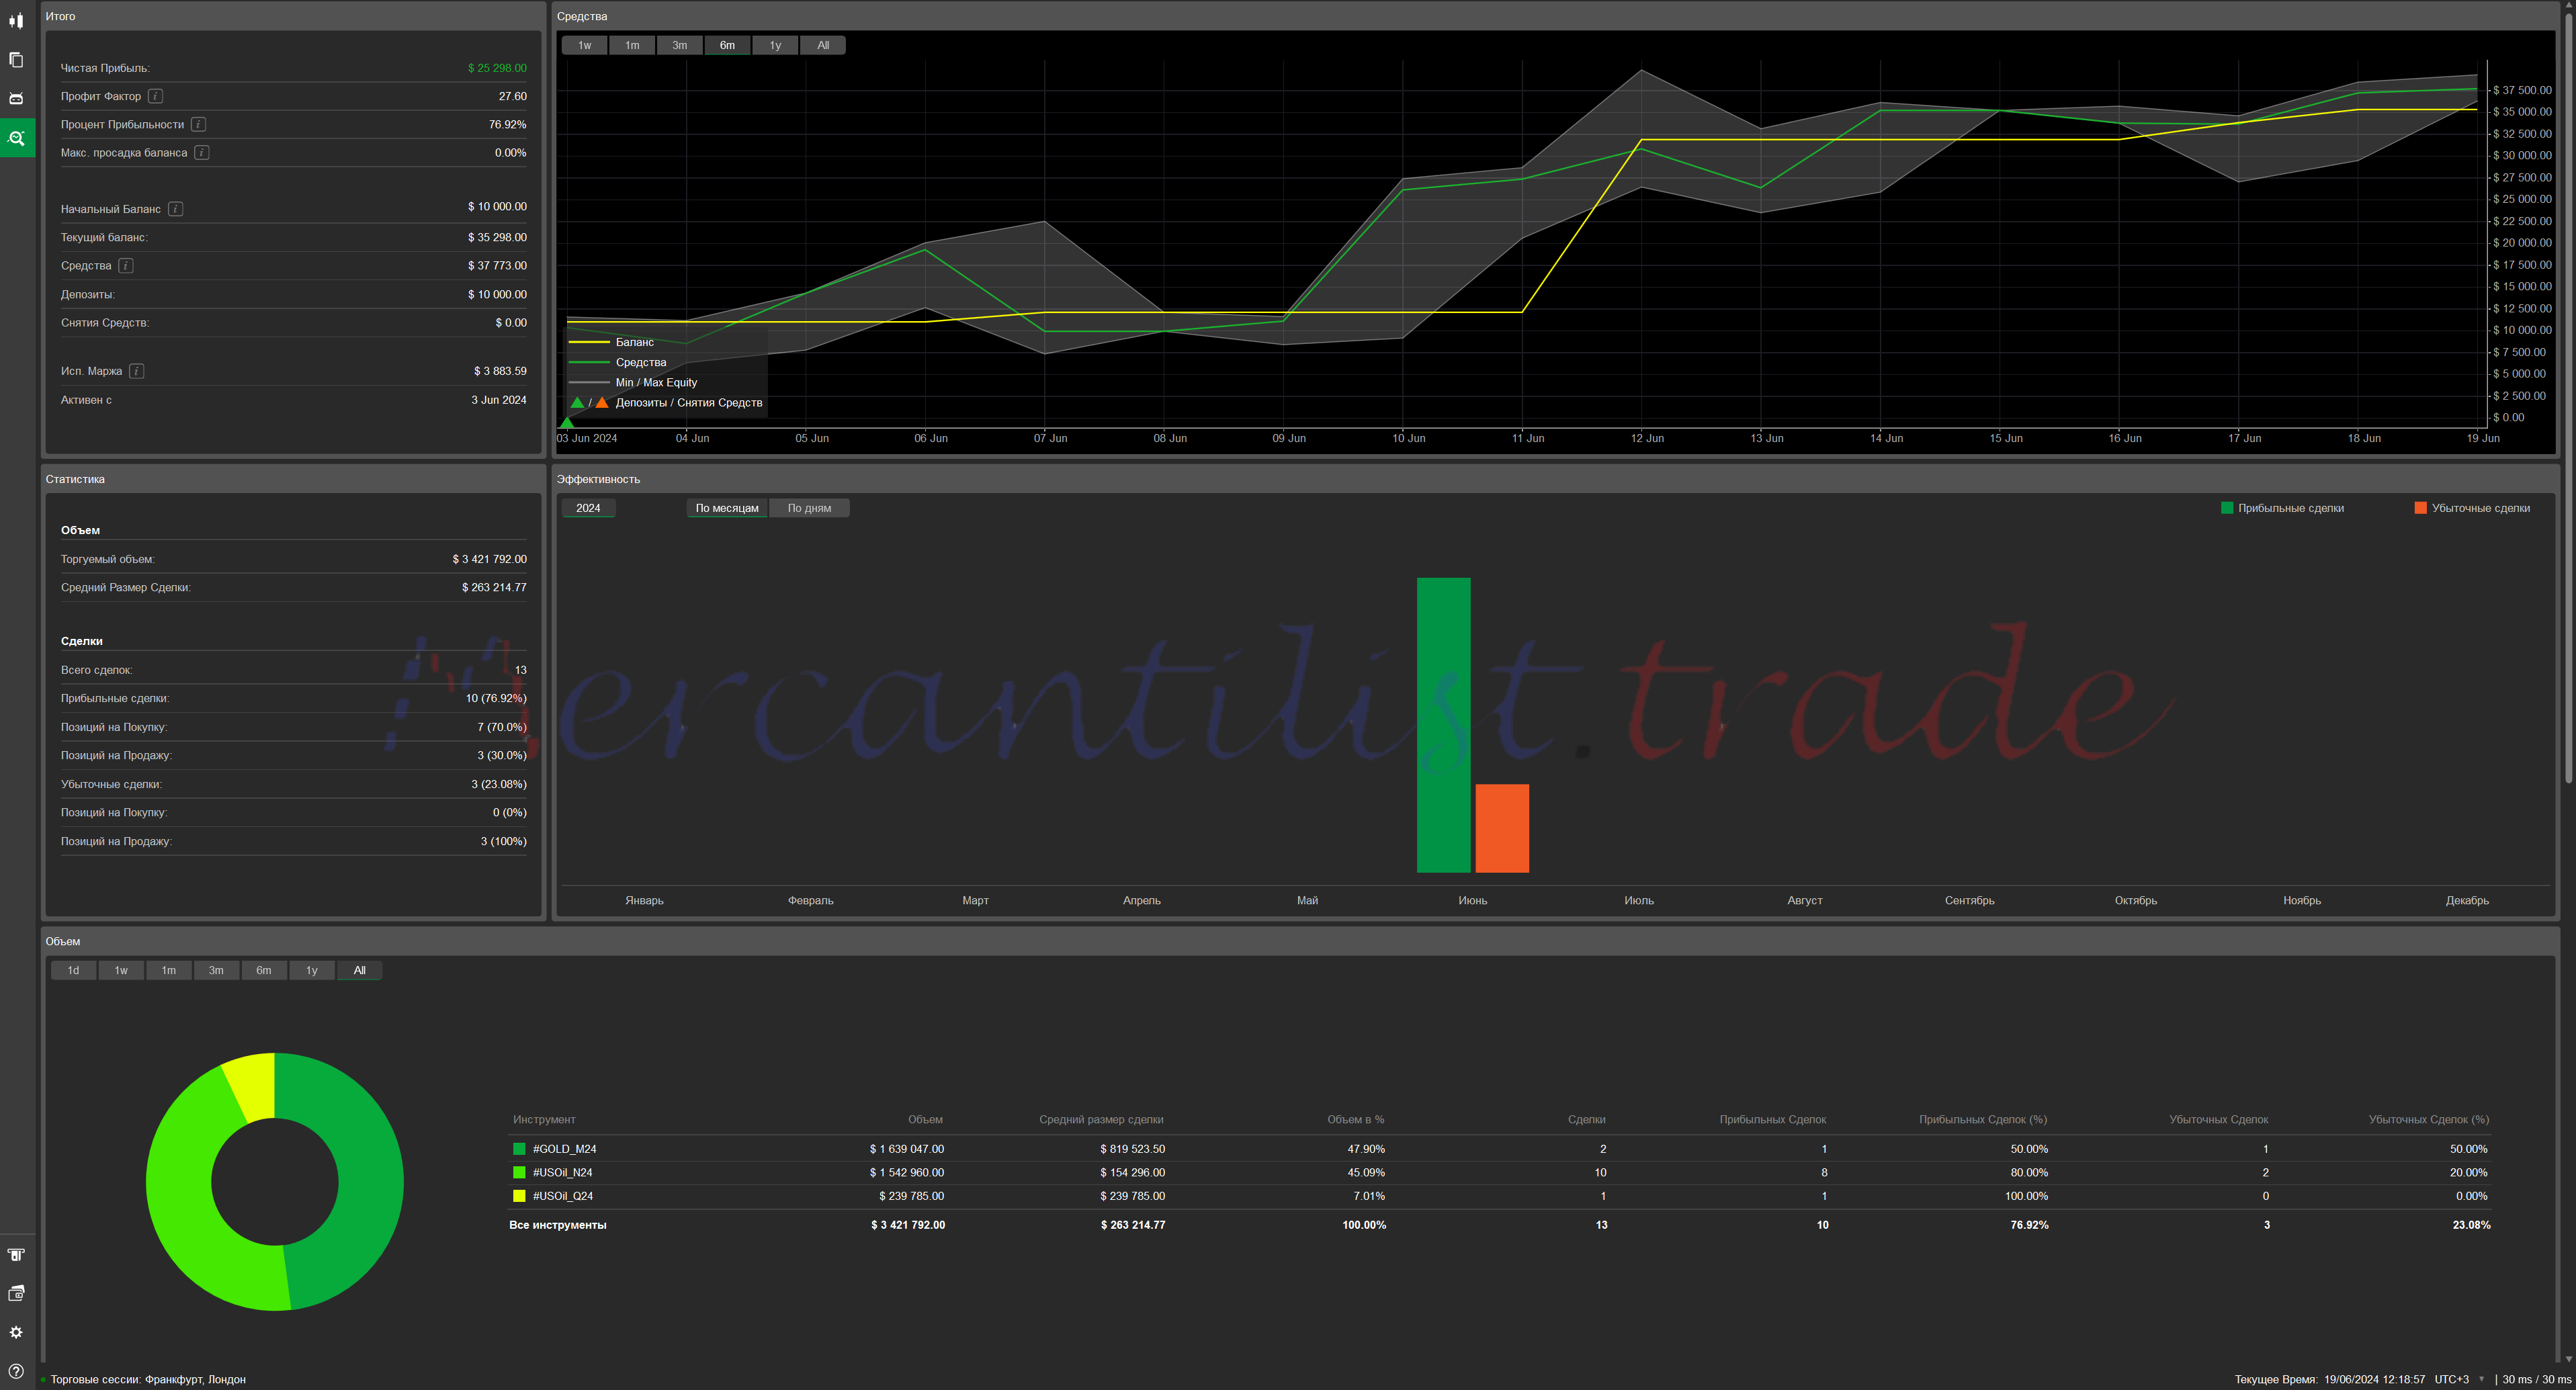The image size is (2576, 1390).
Task: Open the ATM deposit icon in sidebar
Action: 16,1255
